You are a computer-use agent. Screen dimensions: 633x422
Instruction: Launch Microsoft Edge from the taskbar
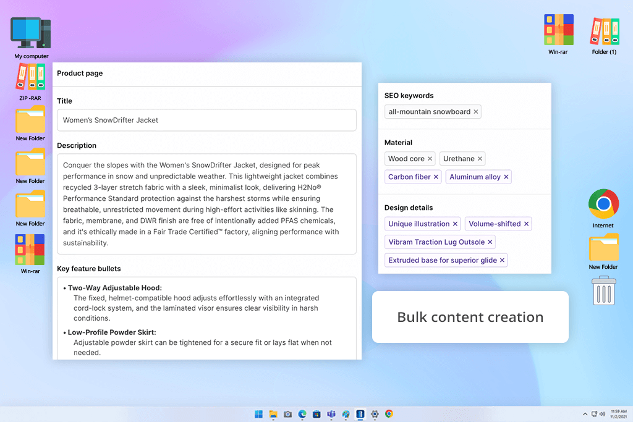302,414
